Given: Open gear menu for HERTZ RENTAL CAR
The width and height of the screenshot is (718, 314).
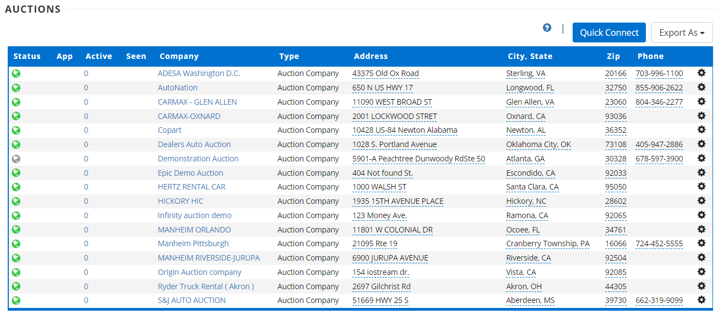Looking at the screenshot, I should [701, 186].
